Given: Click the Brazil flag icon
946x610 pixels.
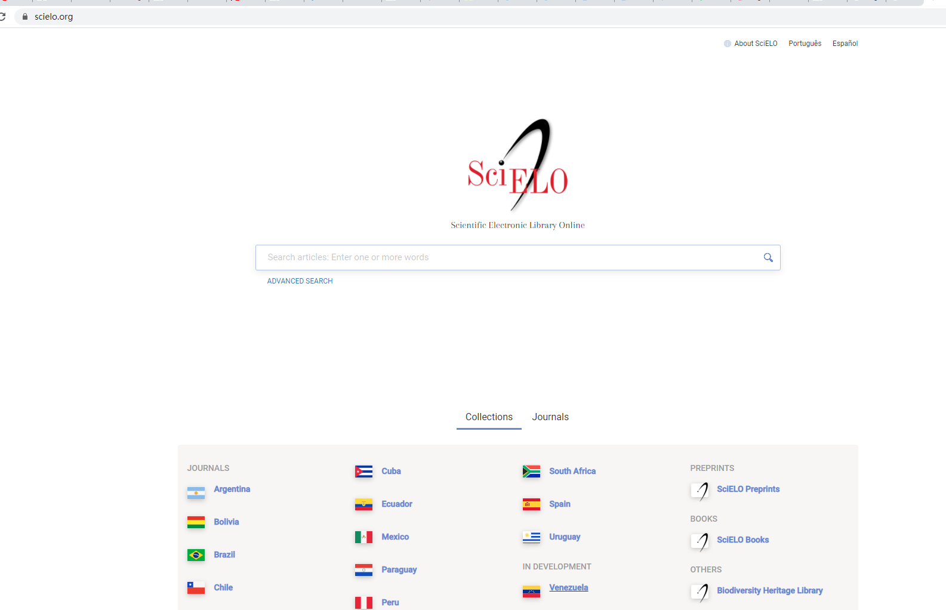Looking at the screenshot, I should (196, 555).
